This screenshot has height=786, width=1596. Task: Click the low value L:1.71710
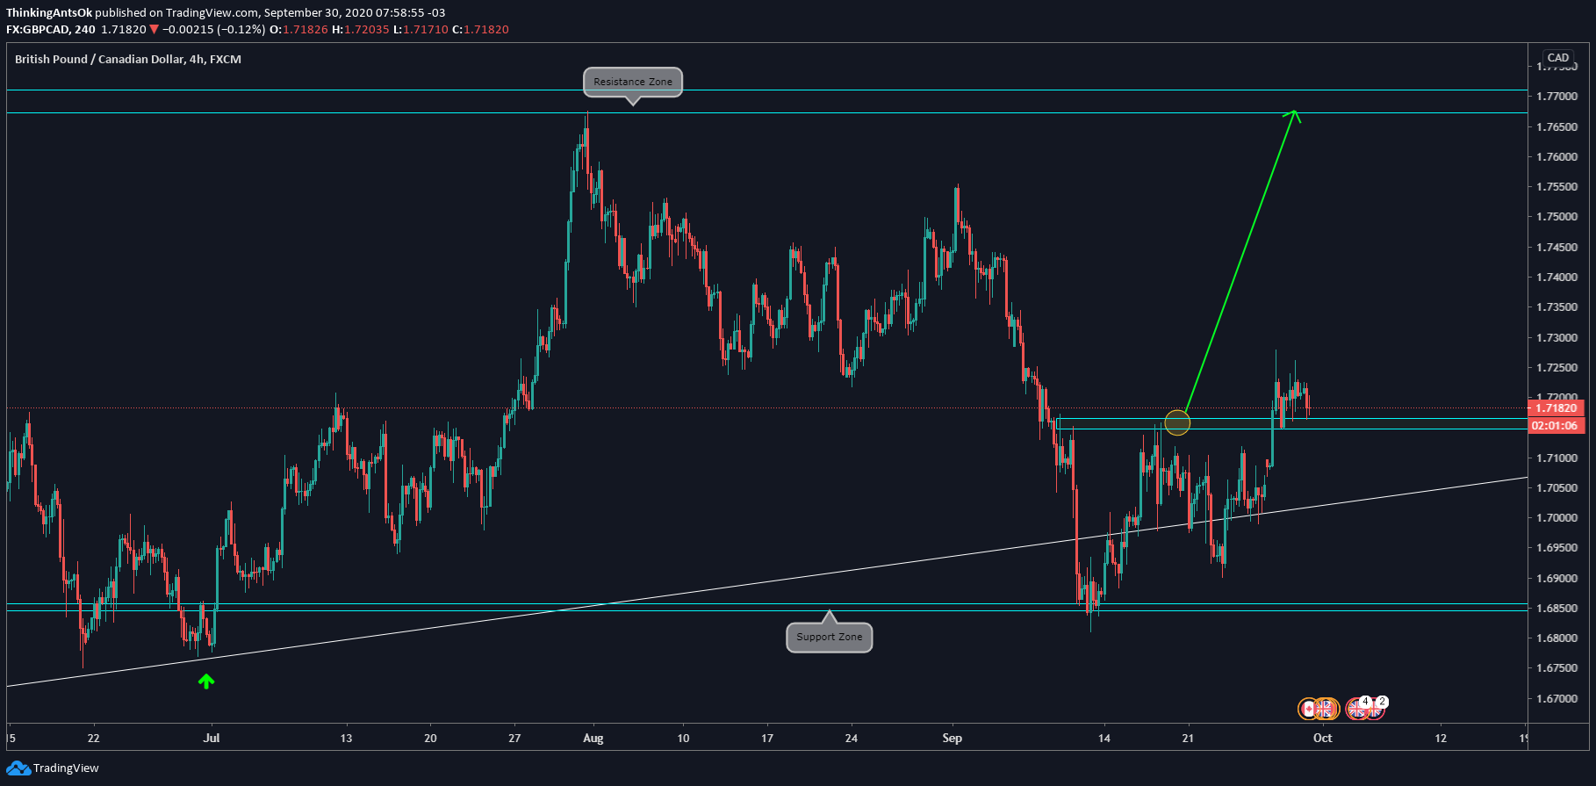[x=421, y=30]
